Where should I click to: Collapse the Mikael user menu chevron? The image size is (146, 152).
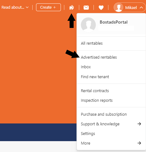(141, 7)
